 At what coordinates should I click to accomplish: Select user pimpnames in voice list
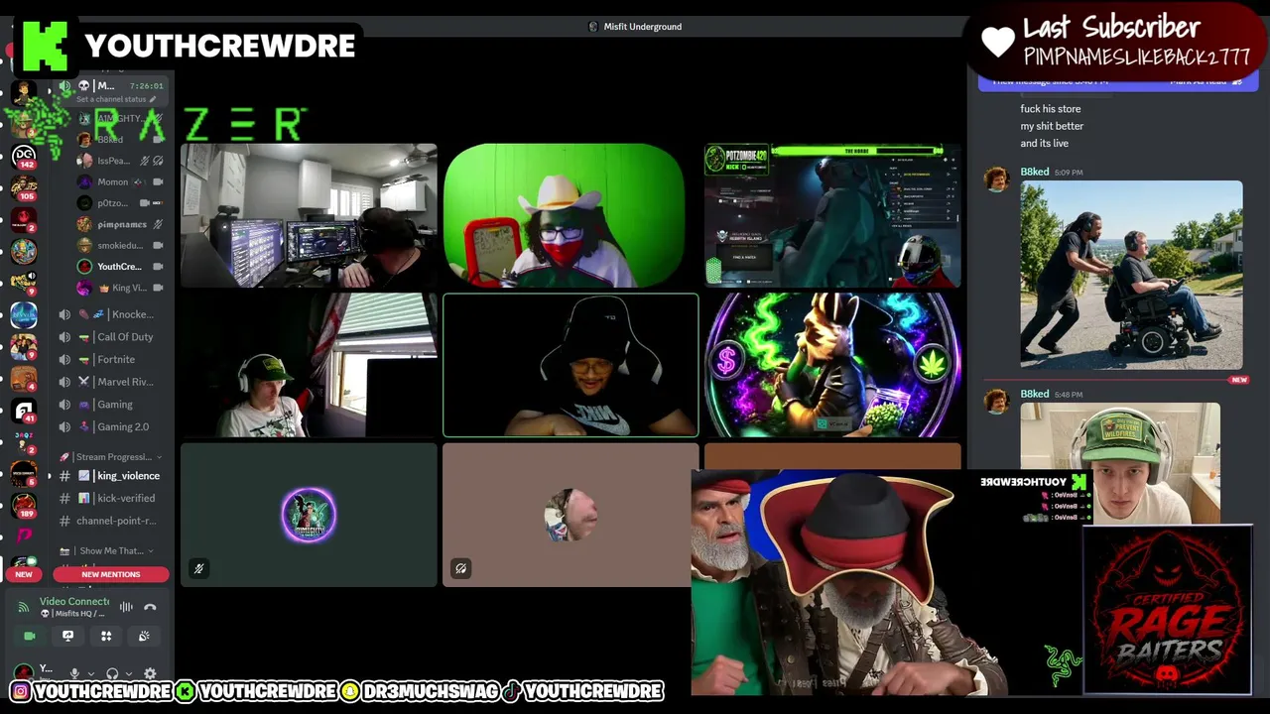click(x=120, y=225)
